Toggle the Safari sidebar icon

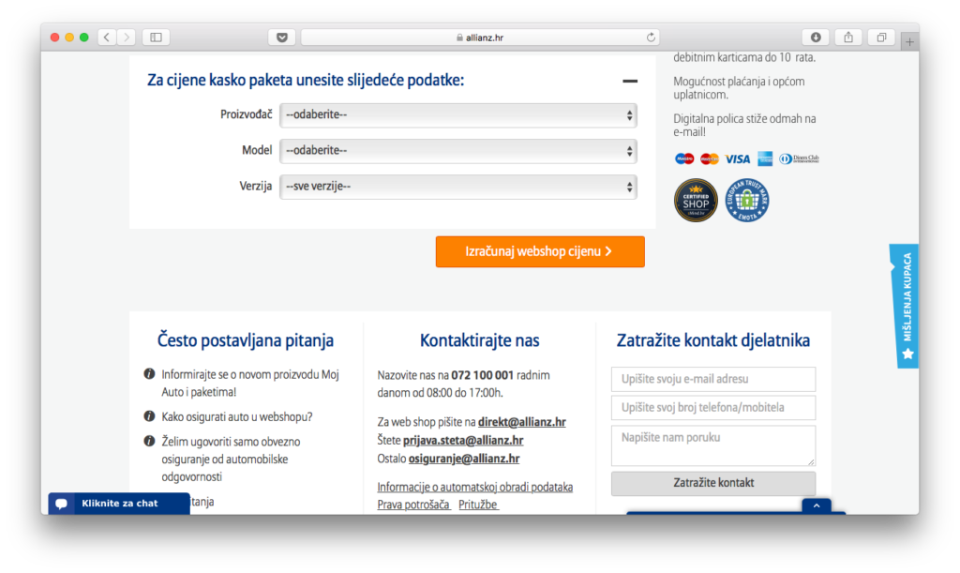[x=156, y=38]
